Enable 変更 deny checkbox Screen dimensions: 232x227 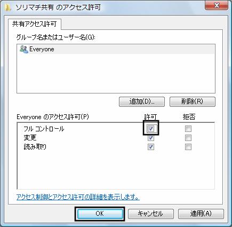pyautogui.click(x=188, y=138)
